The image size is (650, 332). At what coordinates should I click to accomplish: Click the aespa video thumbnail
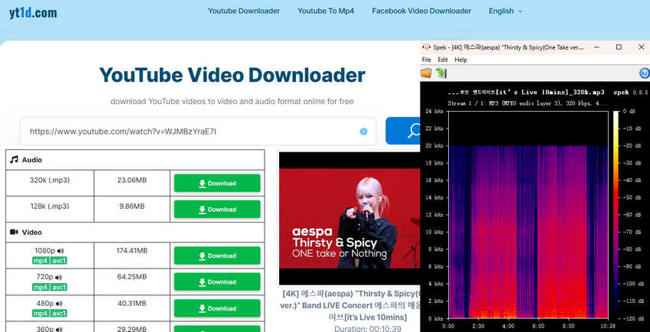point(349,219)
